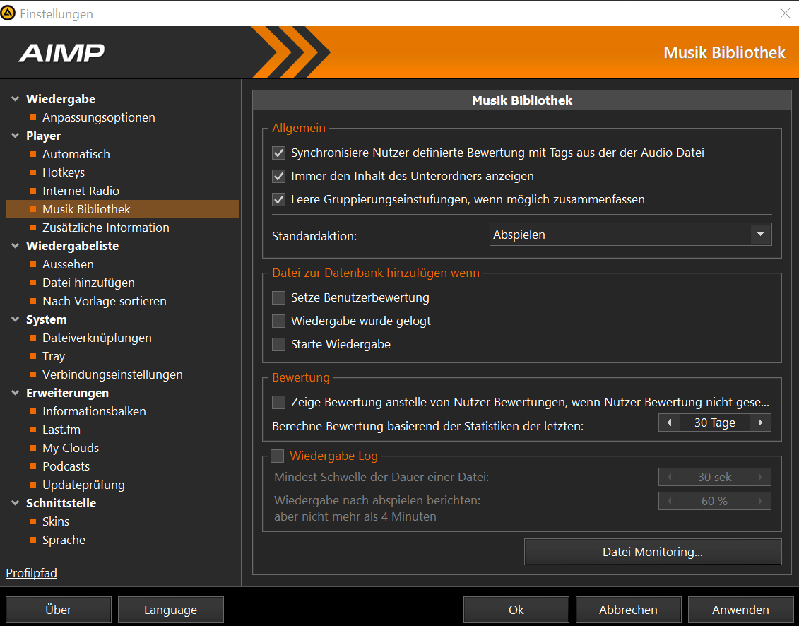Click the 30 Tage value field
This screenshot has width=799, height=626.
(714, 423)
